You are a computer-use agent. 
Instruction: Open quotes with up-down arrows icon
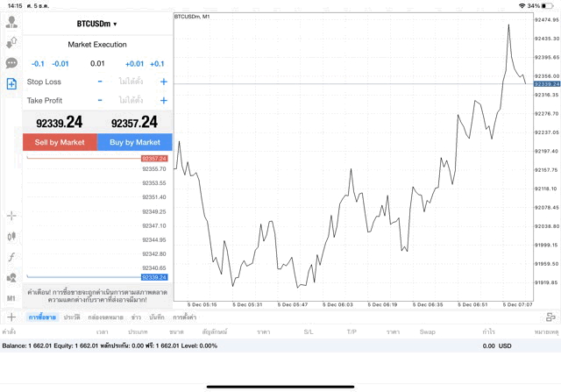point(11,43)
